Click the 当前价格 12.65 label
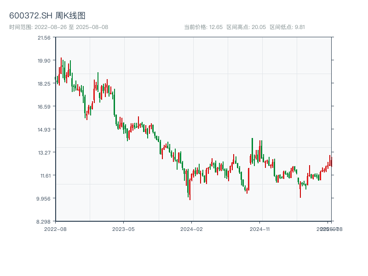 pyautogui.click(x=203, y=27)
